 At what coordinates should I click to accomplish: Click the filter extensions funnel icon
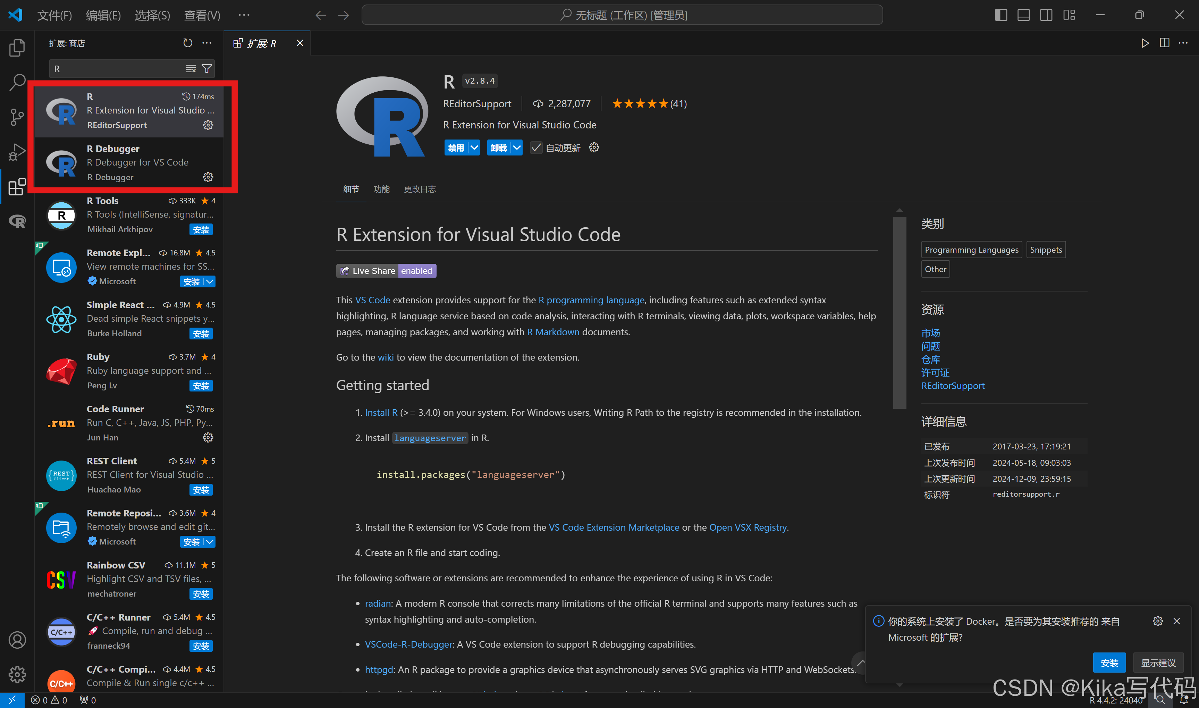click(x=207, y=69)
